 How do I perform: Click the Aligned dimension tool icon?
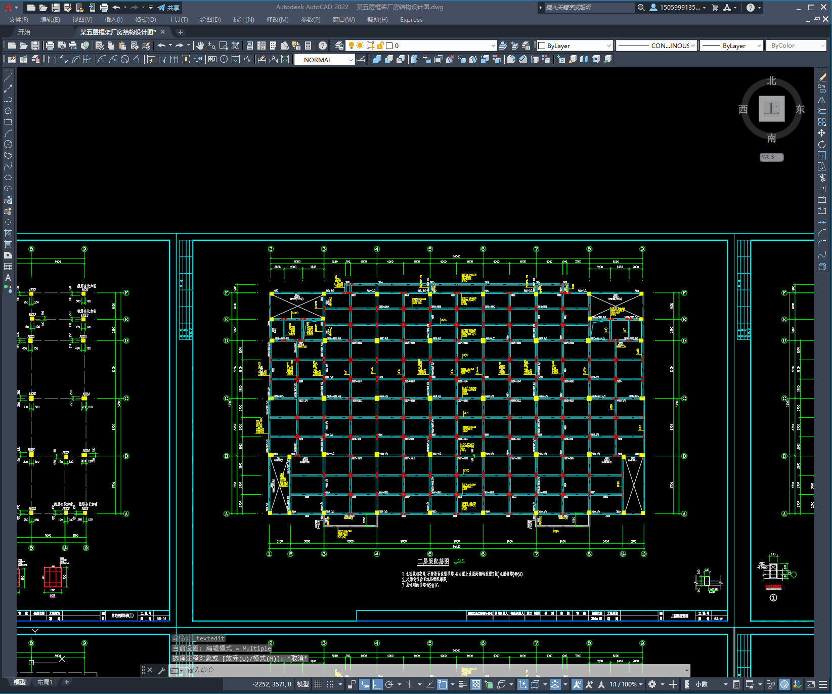(63, 60)
